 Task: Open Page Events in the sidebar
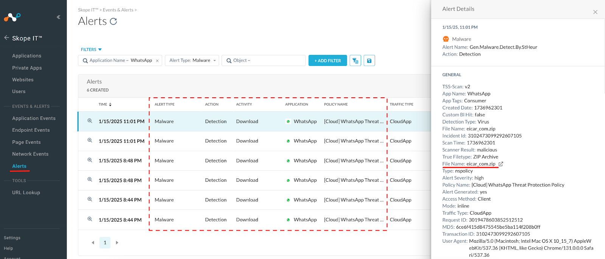pos(26,142)
